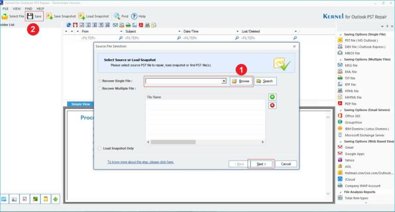Open the Subject column dropdown arrow
Viewport: 395px width, 212px height.
tap(179, 31)
